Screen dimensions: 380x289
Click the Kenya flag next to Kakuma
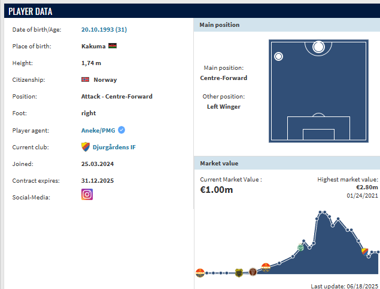[113, 46]
